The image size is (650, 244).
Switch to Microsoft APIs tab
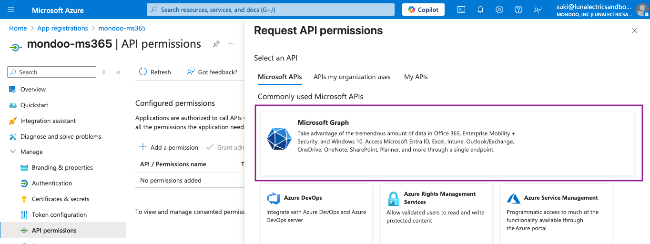[x=280, y=77]
